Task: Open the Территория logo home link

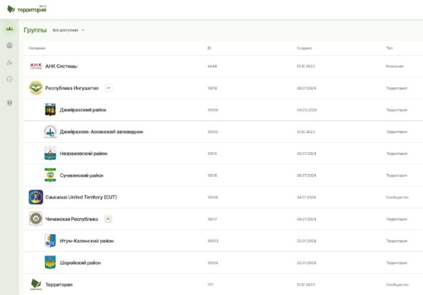Action: (27, 9)
